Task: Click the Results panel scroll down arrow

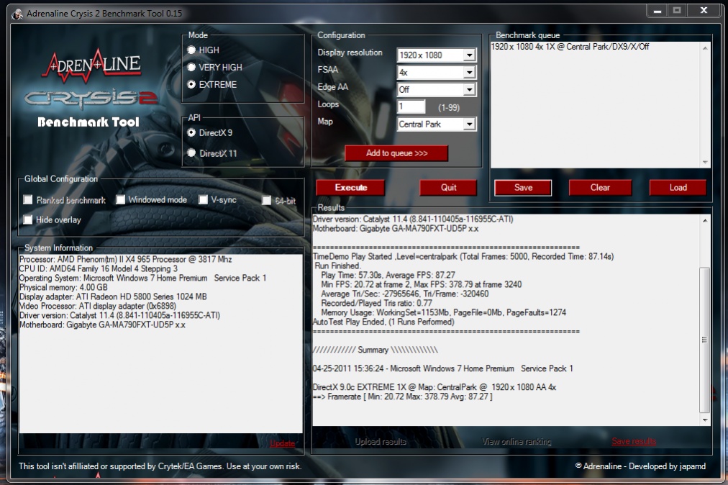Action: (705, 420)
